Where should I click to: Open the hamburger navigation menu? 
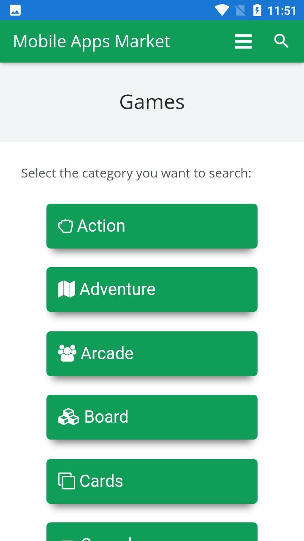coord(243,41)
